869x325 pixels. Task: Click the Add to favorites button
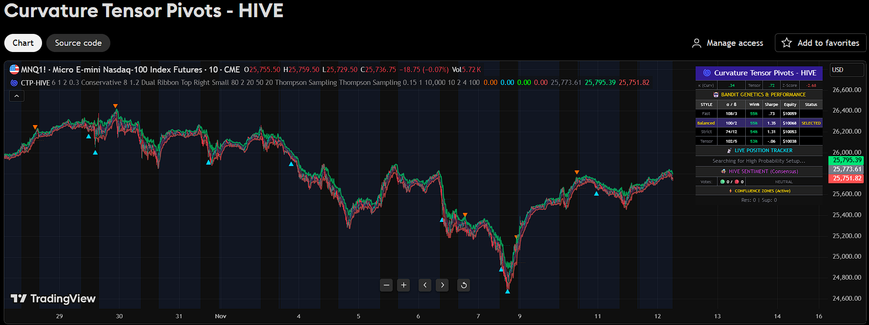coord(820,43)
